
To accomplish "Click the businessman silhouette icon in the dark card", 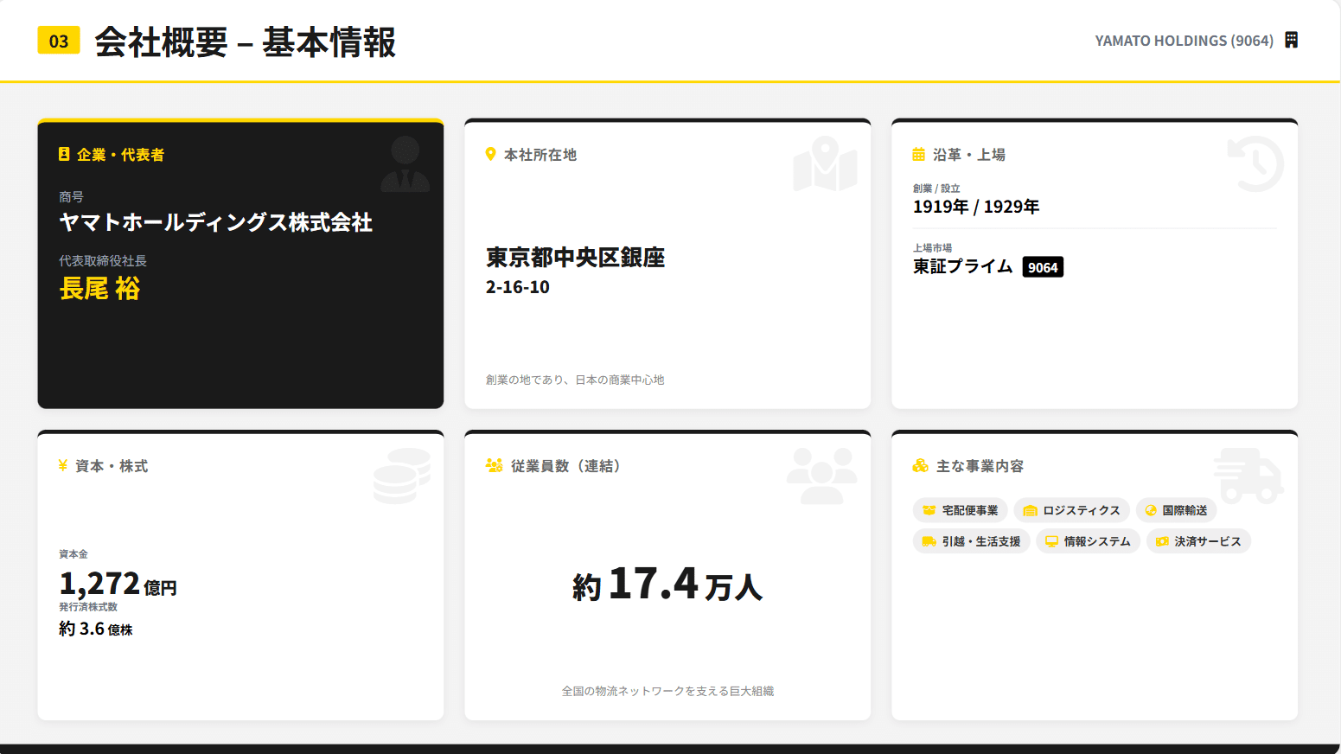I will pos(405,163).
